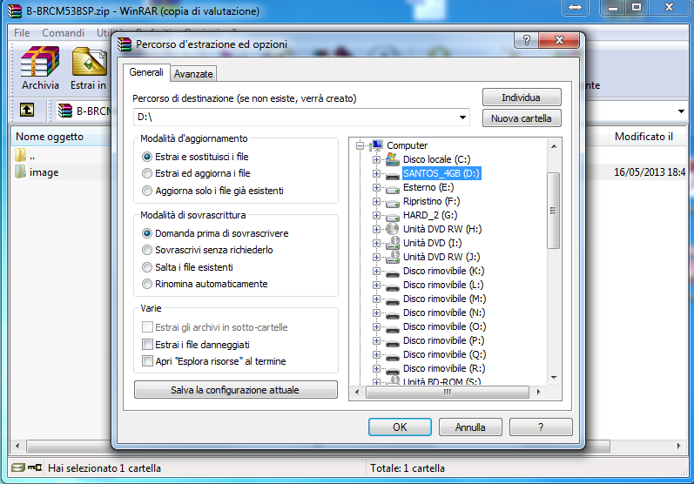This screenshot has width=694, height=484.
Task: Select Rinomina automaticamente option
Action: pos(205,284)
